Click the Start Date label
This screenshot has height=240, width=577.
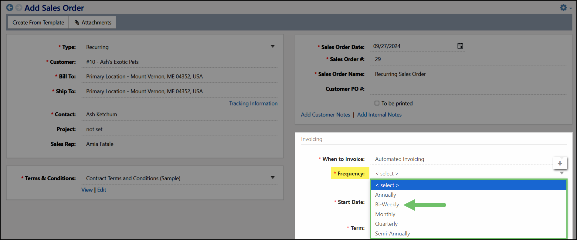pyautogui.click(x=351, y=202)
